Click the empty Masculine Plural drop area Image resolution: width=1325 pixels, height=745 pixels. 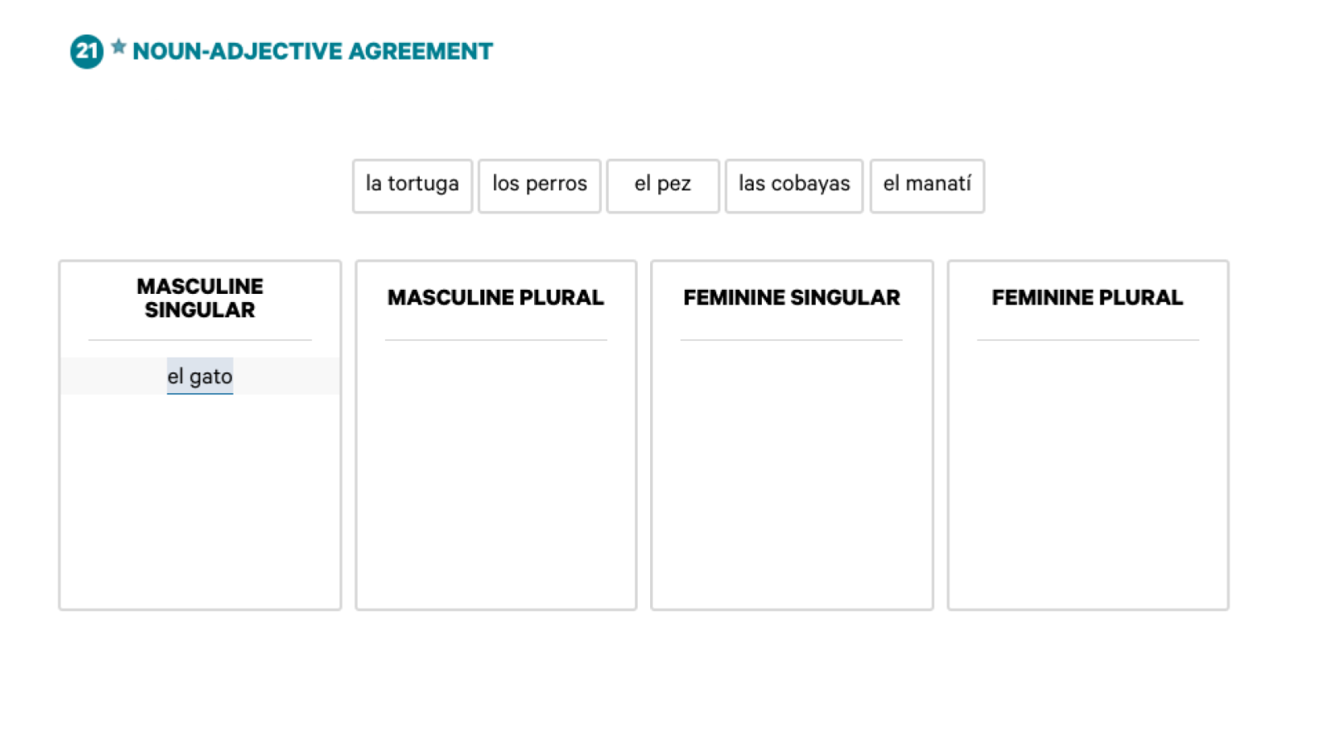coord(495,472)
